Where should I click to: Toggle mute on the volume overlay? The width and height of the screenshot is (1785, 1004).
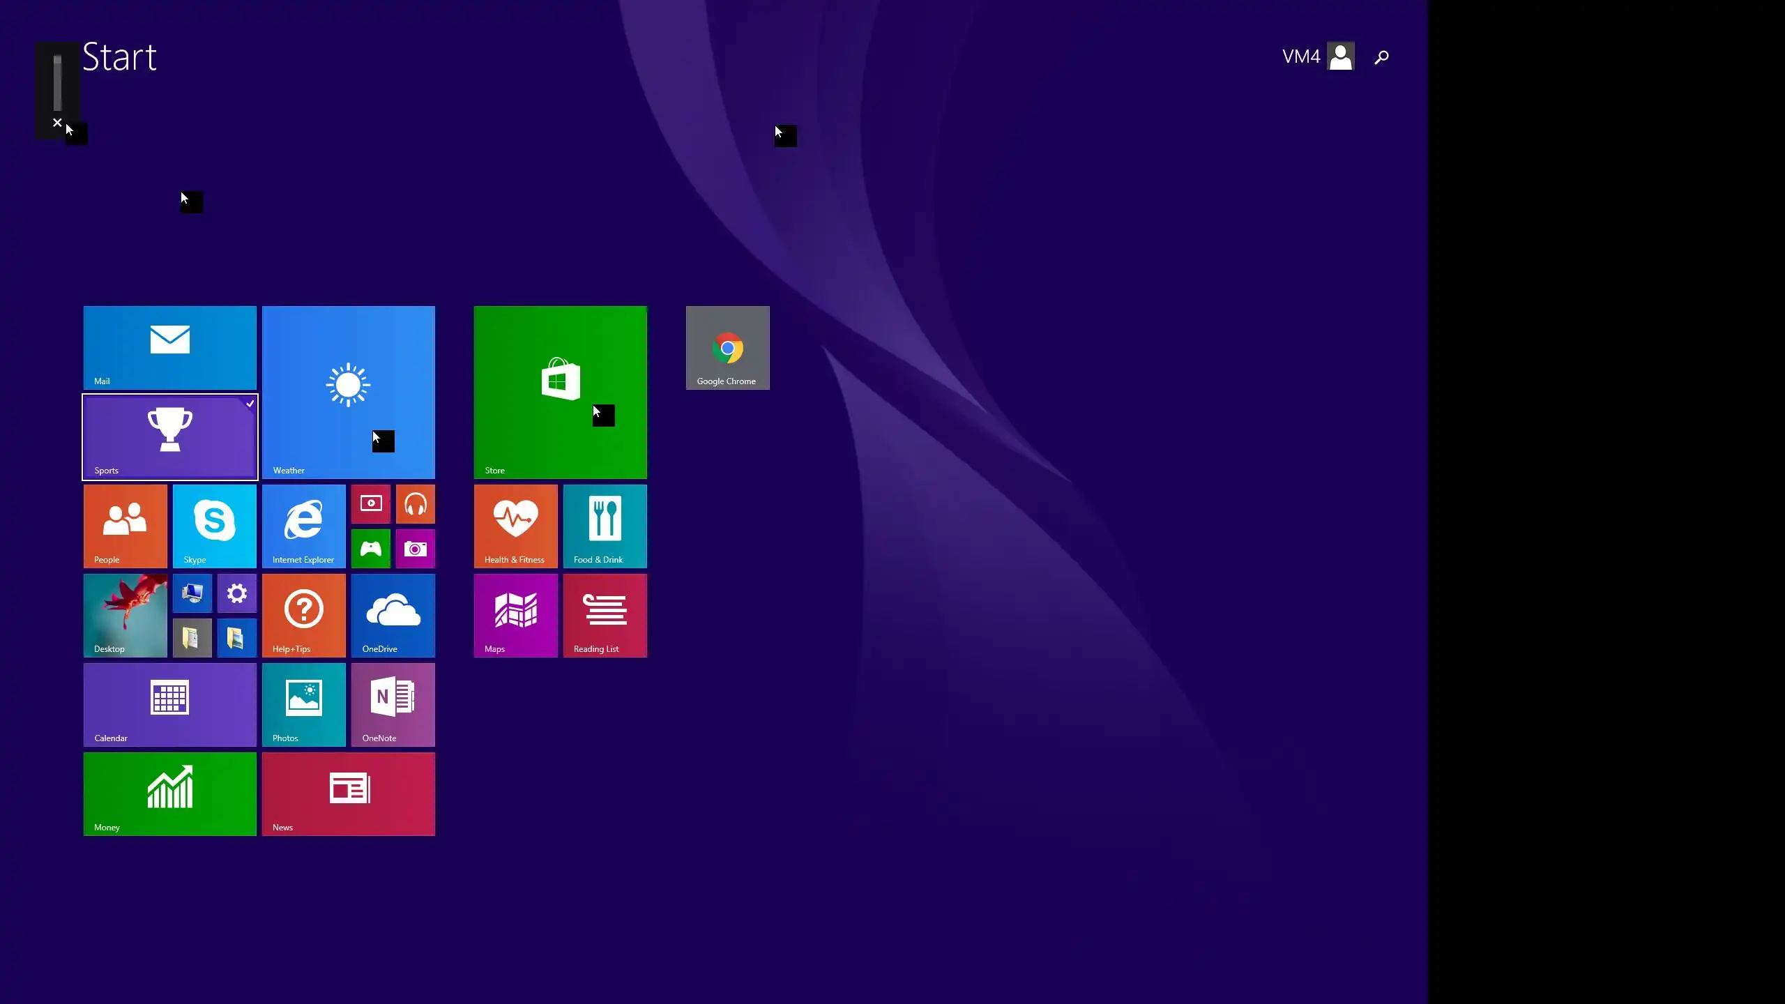point(57,123)
